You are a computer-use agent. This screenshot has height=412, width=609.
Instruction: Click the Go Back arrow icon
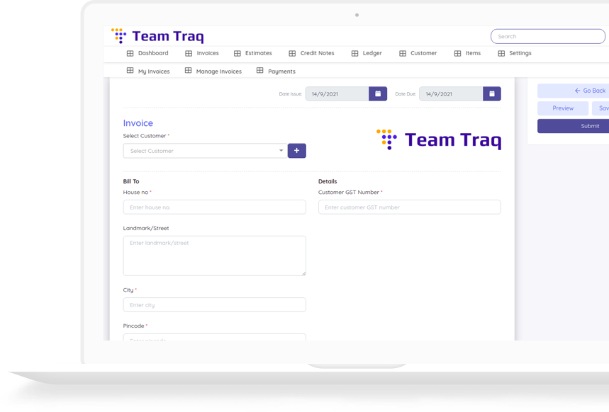point(578,91)
